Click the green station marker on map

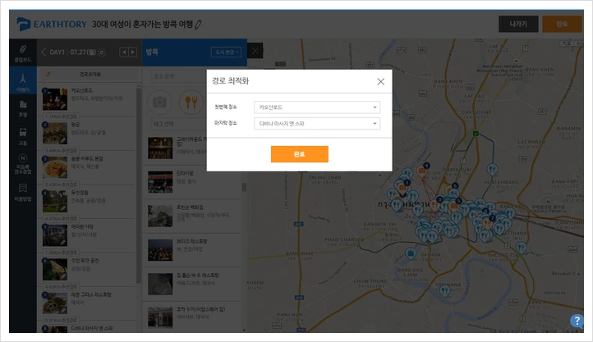[x=476, y=133]
